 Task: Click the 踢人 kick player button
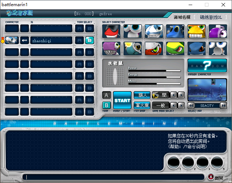pyautogui.click(x=142, y=95)
